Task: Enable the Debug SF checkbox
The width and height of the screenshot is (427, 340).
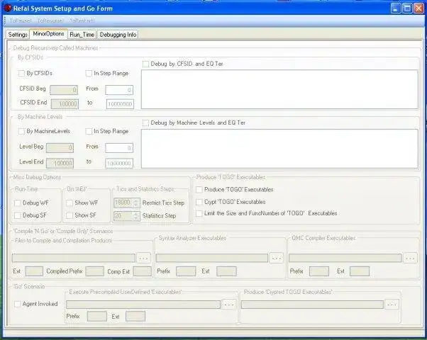Action: [17, 215]
